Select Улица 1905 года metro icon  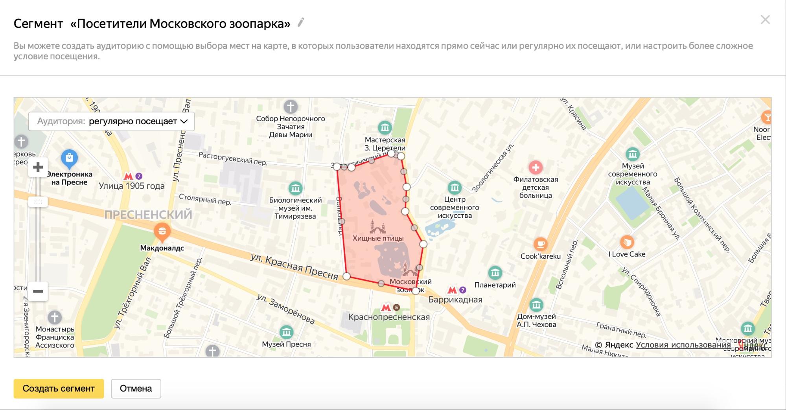click(x=128, y=176)
